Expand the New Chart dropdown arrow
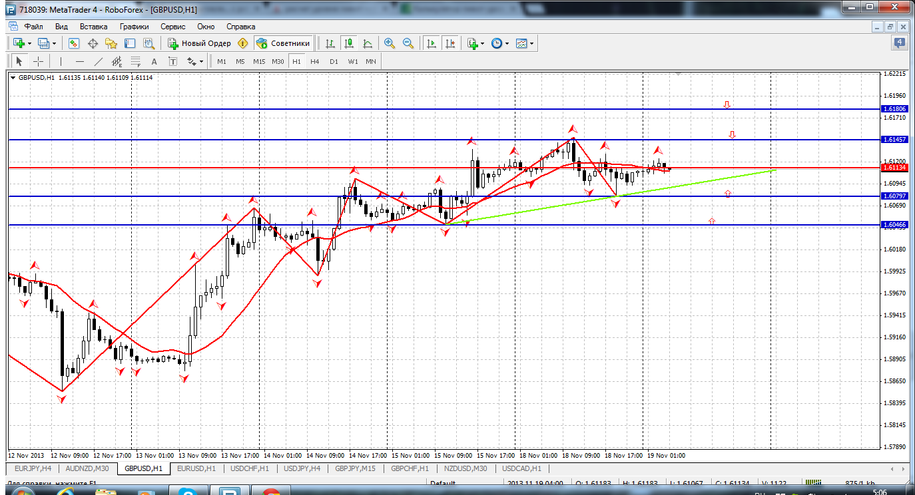The width and height of the screenshot is (915, 495). (29, 43)
